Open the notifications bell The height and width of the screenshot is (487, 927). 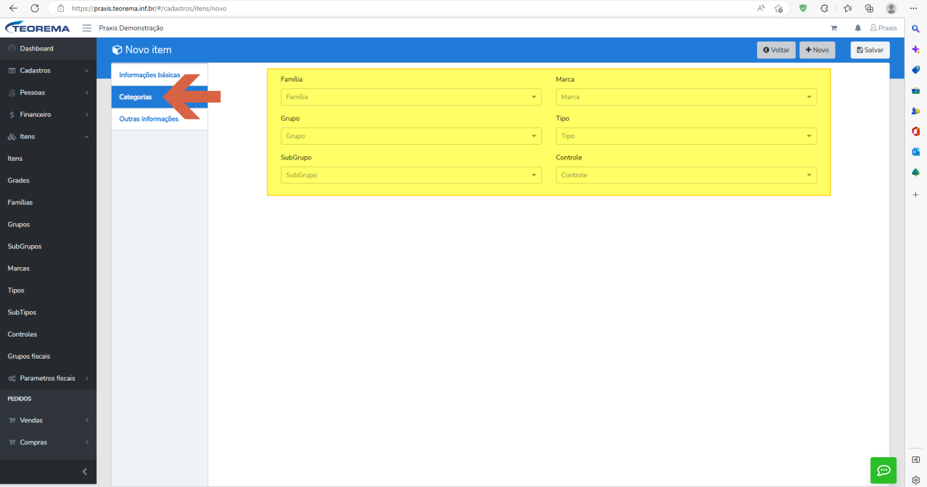tap(858, 28)
